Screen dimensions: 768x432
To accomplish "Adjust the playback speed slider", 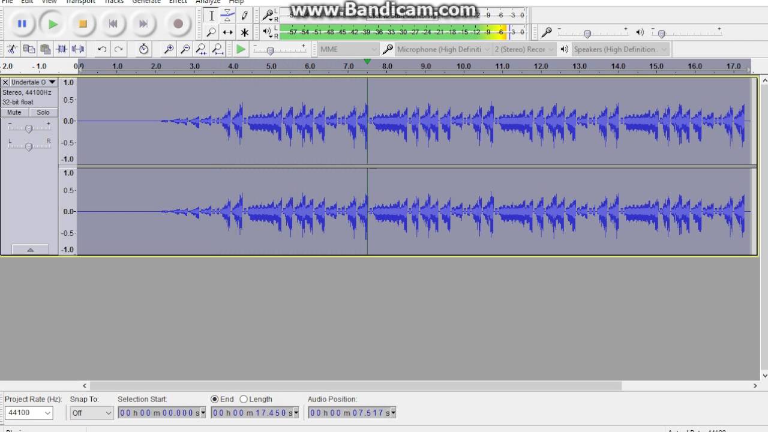I will click(x=271, y=50).
